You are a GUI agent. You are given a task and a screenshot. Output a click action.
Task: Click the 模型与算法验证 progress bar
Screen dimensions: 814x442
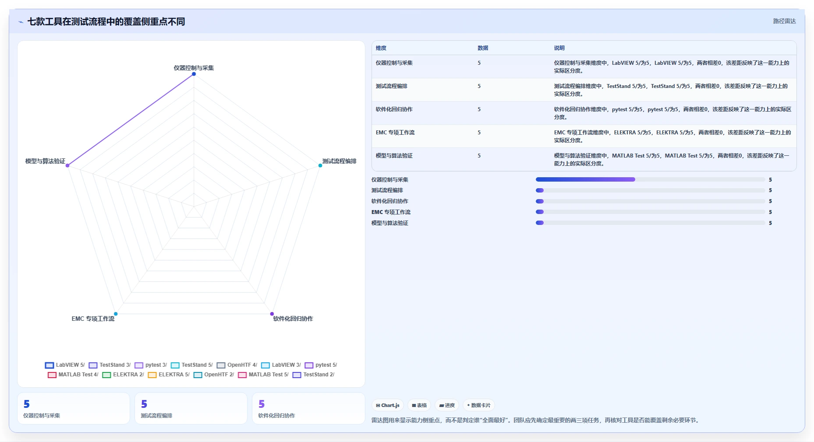650,223
